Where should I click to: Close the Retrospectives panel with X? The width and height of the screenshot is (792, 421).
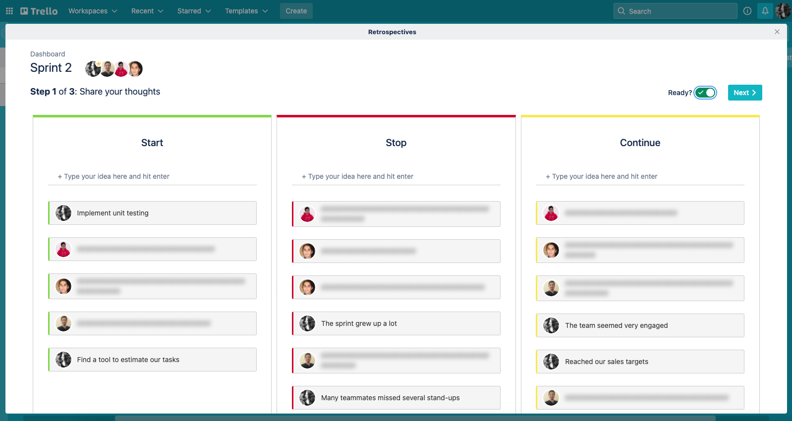[x=777, y=32]
